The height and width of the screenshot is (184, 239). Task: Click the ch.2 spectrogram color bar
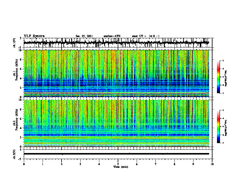218,127
